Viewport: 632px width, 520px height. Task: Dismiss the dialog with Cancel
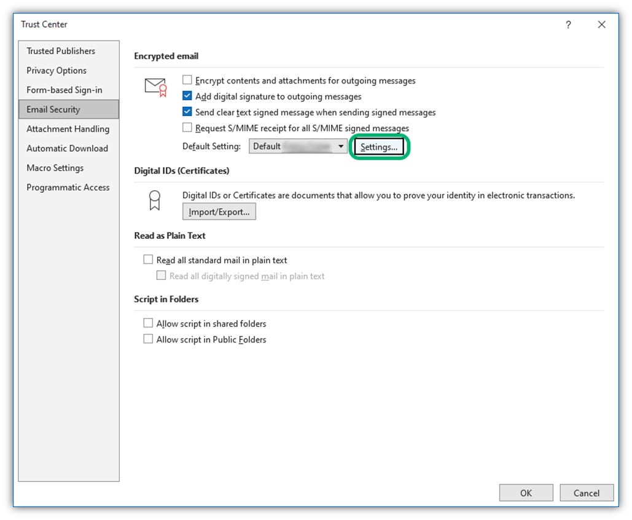pyautogui.click(x=587, y=492)
